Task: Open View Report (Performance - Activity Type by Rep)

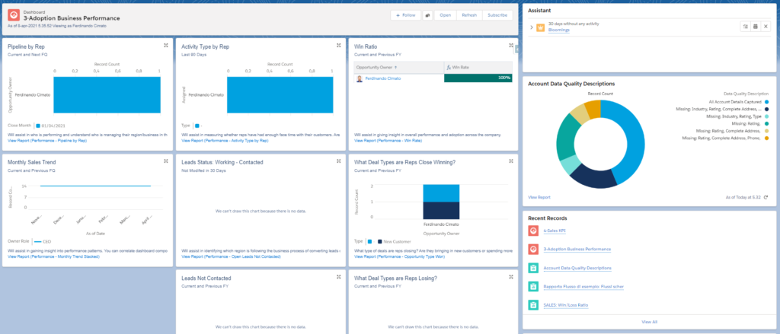Action: (x=225, y=141)
